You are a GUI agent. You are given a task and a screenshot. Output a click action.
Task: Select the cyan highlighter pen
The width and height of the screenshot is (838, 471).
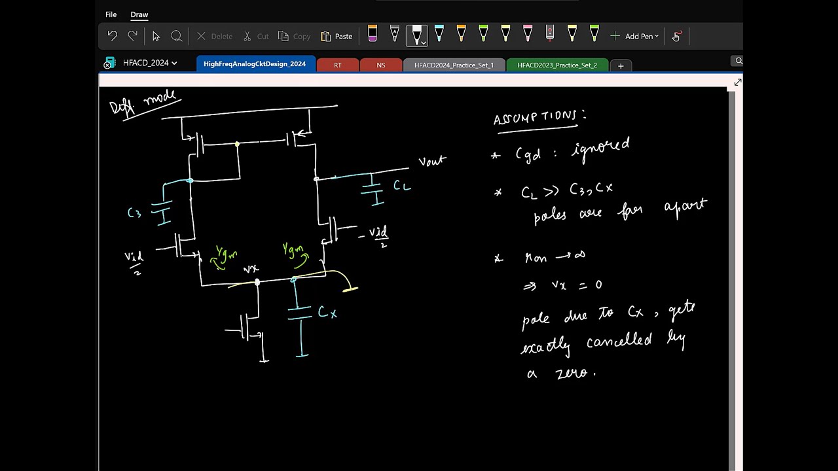coord(439,34)
